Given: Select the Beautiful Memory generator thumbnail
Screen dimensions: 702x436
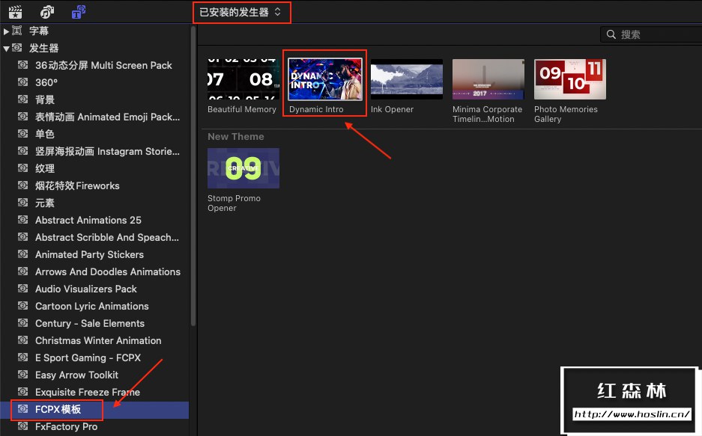Looking at the screenshot, I should 243,79.
